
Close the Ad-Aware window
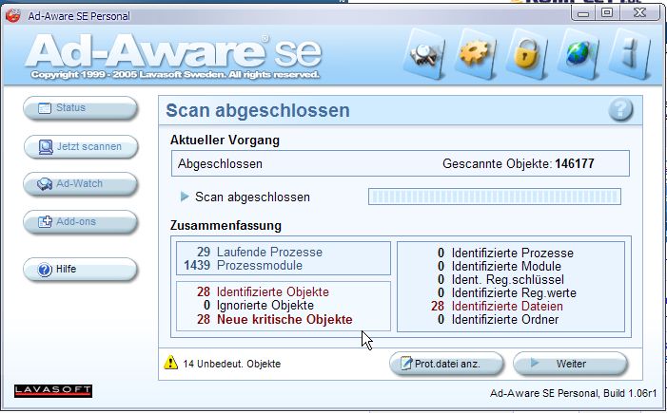tap(639, 13)
